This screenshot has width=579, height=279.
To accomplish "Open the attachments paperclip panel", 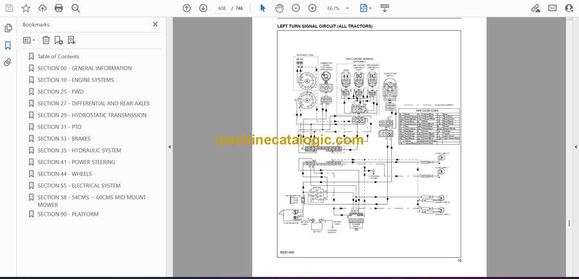I will pos(8,63).
